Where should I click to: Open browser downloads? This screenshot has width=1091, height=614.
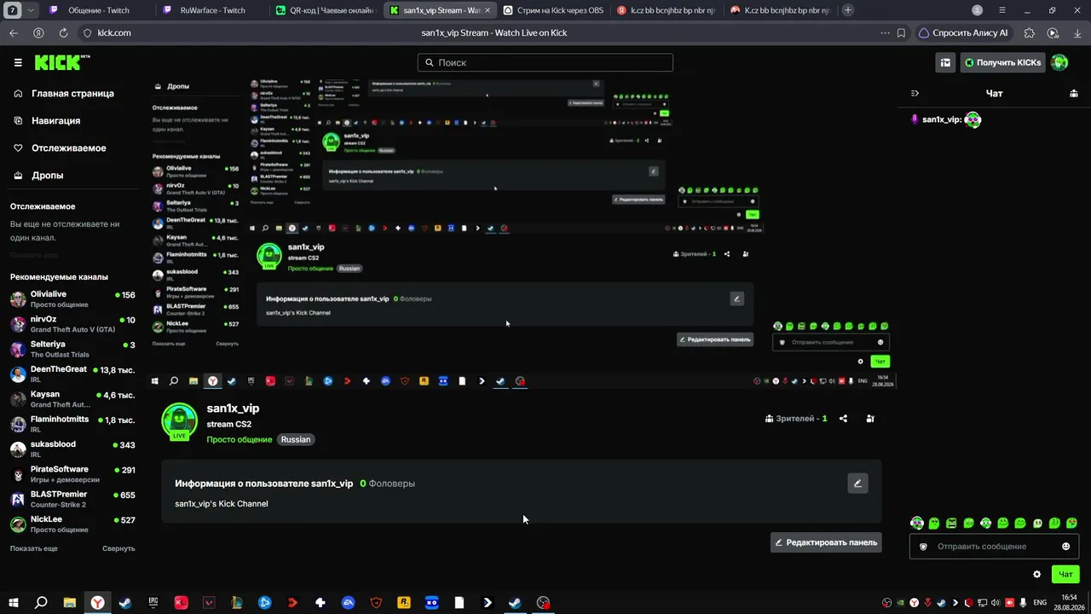point(1077,32)
